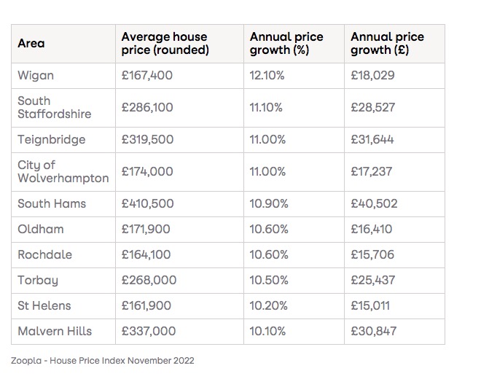The width and height of the screenshot is (481, 379).
Task: Select the Average house price header
Action: tap(165, 44)
